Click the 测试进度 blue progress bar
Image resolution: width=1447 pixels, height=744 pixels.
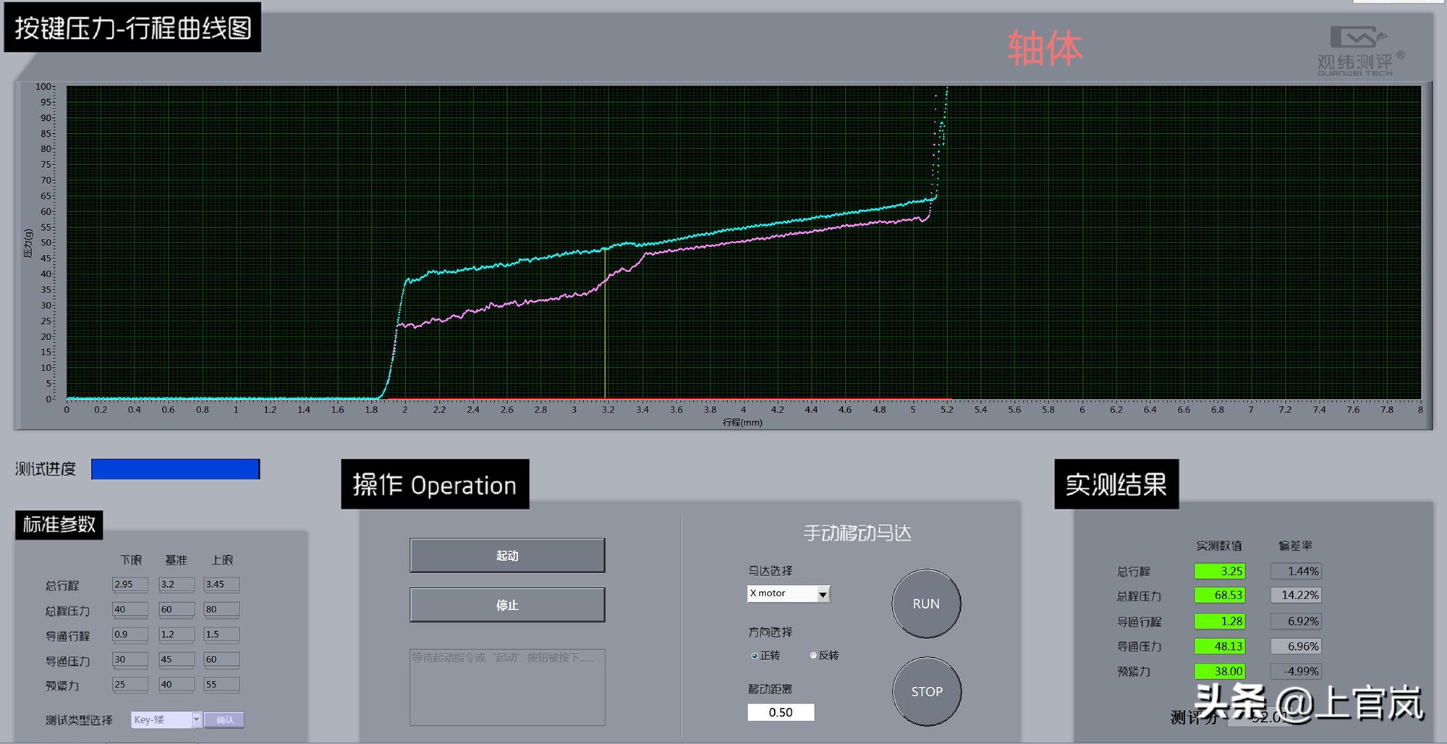tap(176, 469)
